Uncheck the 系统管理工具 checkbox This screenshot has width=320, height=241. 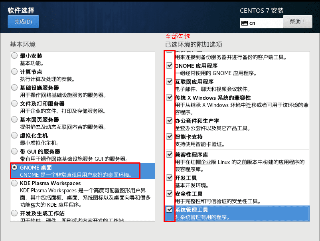point(169,209)
